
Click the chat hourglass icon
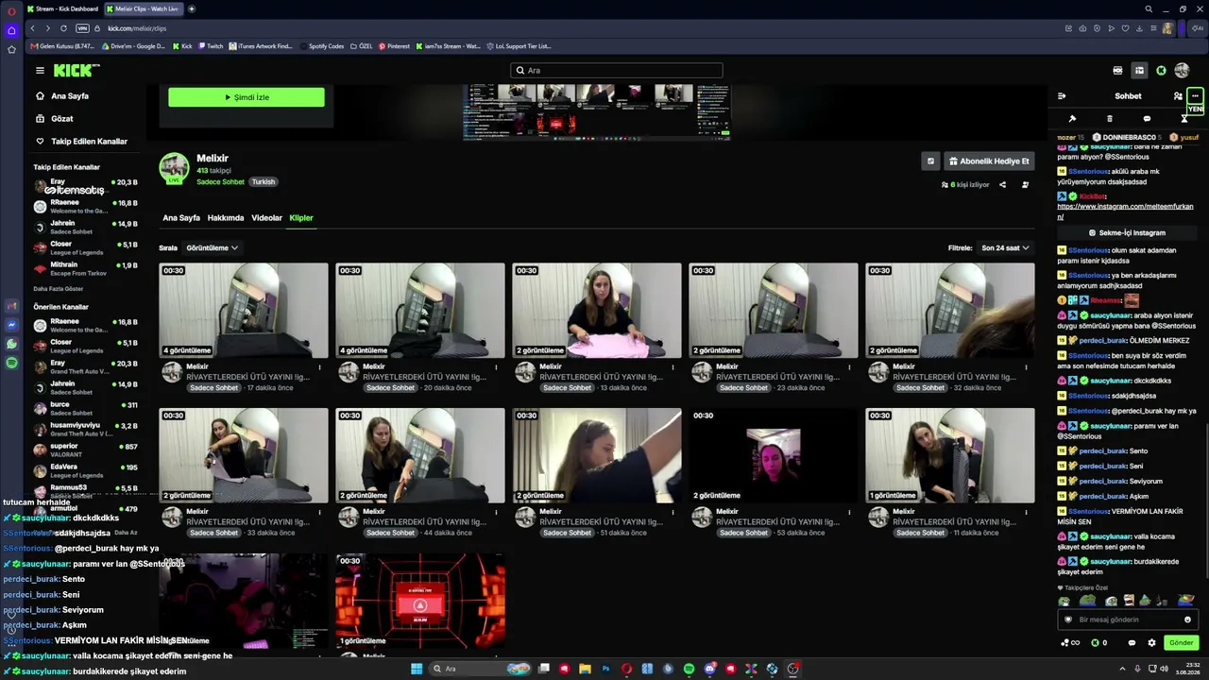1184,119
